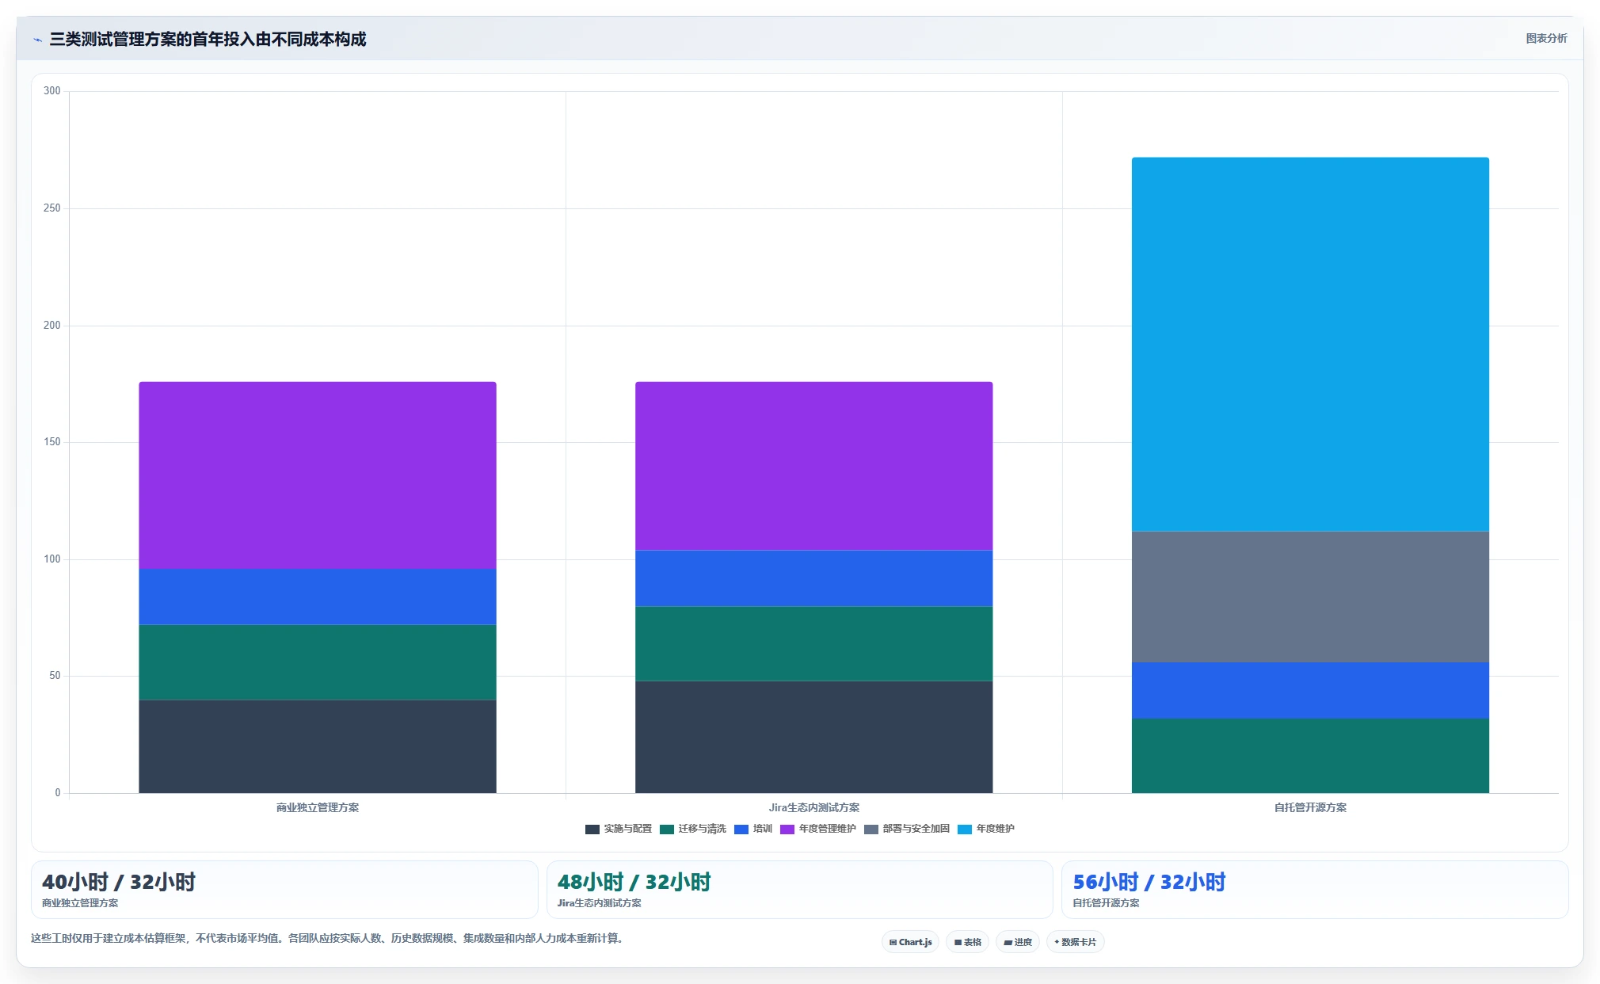1600x984 pixels.
Task: Click the y-axis value 200
Action: tap(52, 326)
